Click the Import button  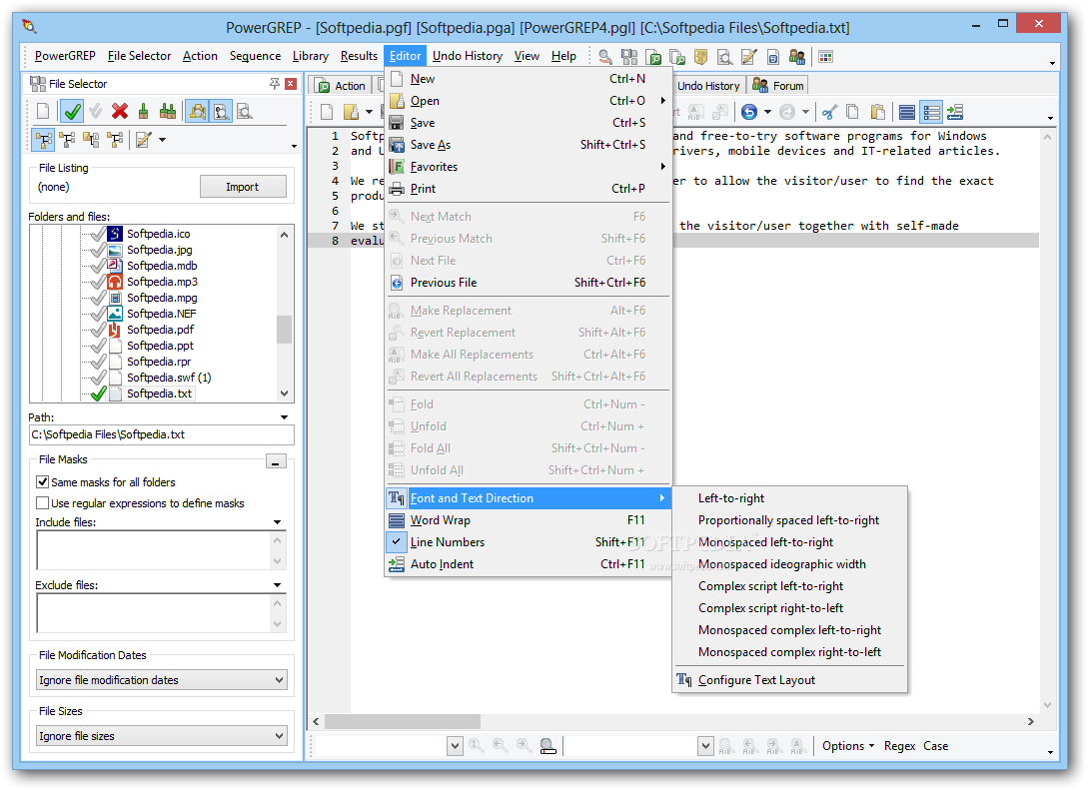click(x=242, y=187)
